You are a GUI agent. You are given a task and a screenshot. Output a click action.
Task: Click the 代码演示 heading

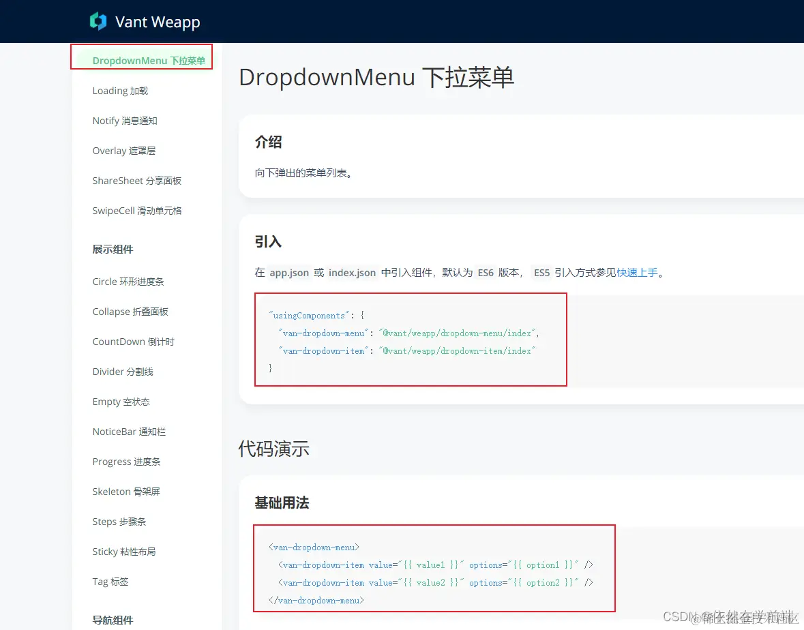coord(274,449)
